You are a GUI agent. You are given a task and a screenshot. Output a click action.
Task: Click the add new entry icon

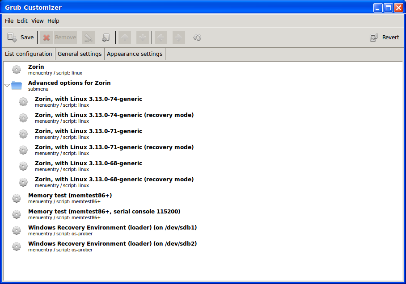tap(106, 38)
